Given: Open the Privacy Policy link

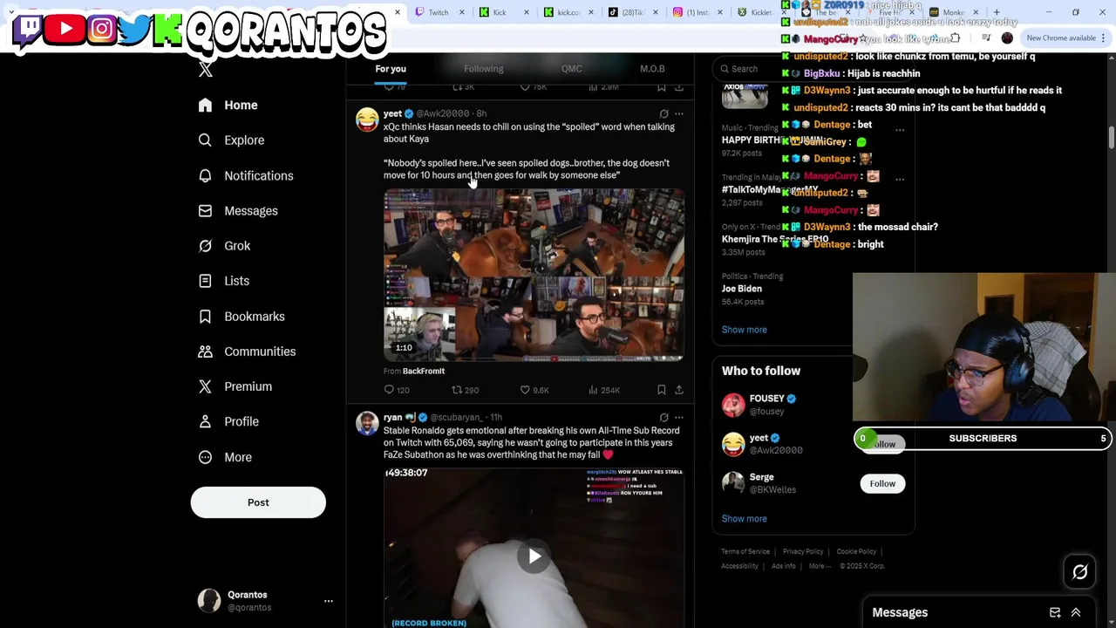Looking at the screenshot, I should pos(803,552).
